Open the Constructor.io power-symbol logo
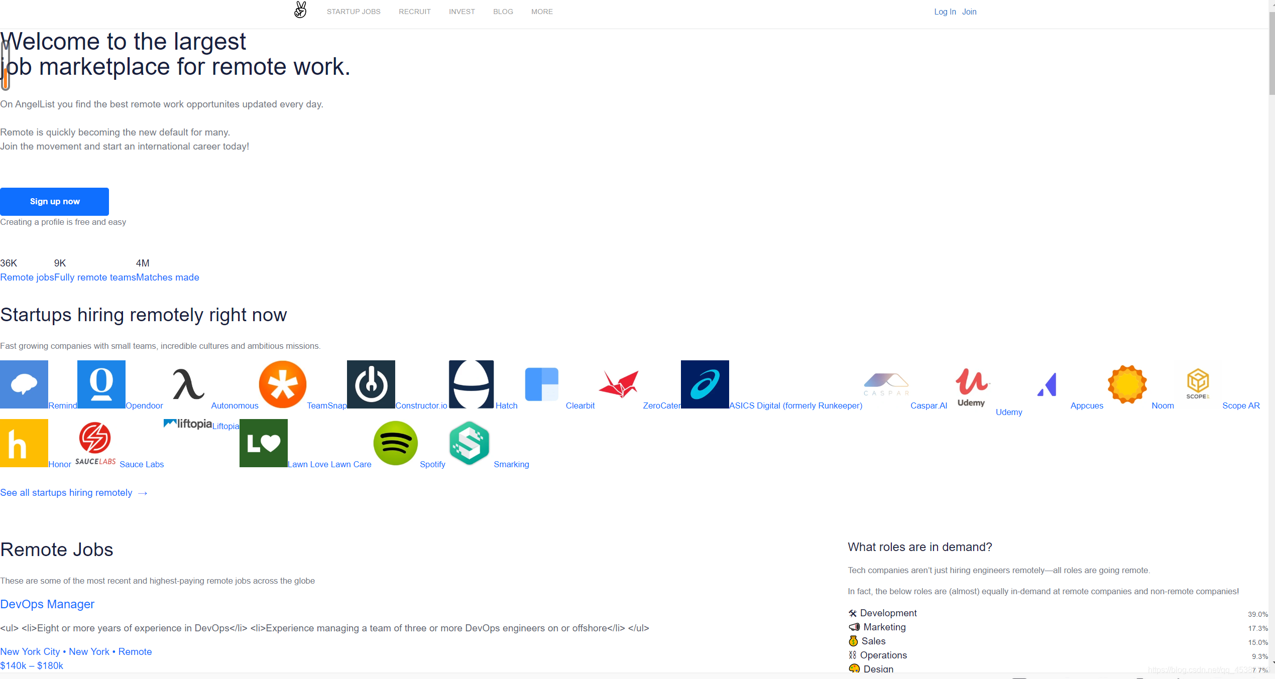 pos(371,384)
